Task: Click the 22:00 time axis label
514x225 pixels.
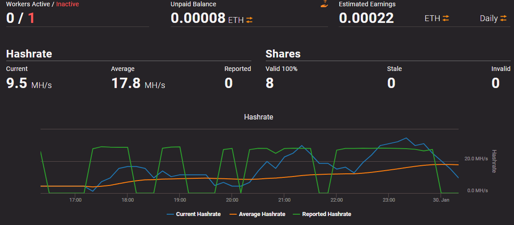Action: tap(337, 200)
